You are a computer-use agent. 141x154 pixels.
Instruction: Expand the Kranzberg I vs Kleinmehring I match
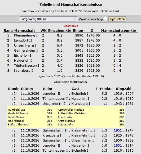pyautogui.click(x=12, y=136)
